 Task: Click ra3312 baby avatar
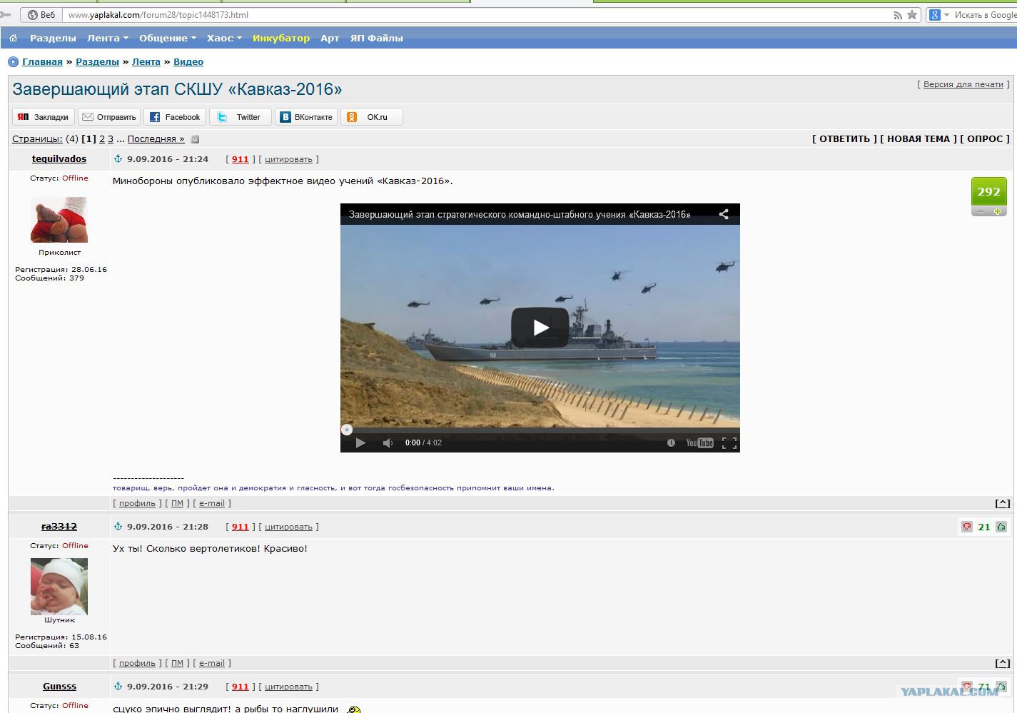pyautogui.click(x=59, y=587)
